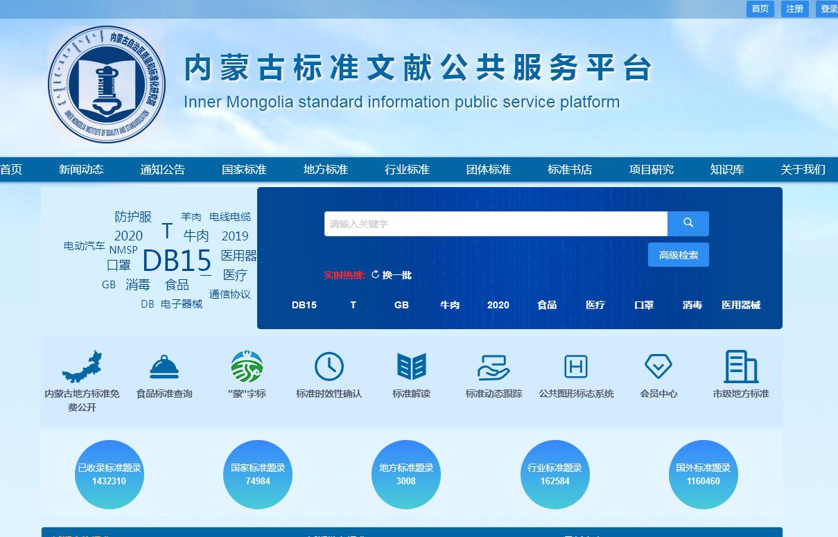Open the 行业标准题录 162584 circle
The width and height of the screenshot is (838, 537).
point(555,475)
